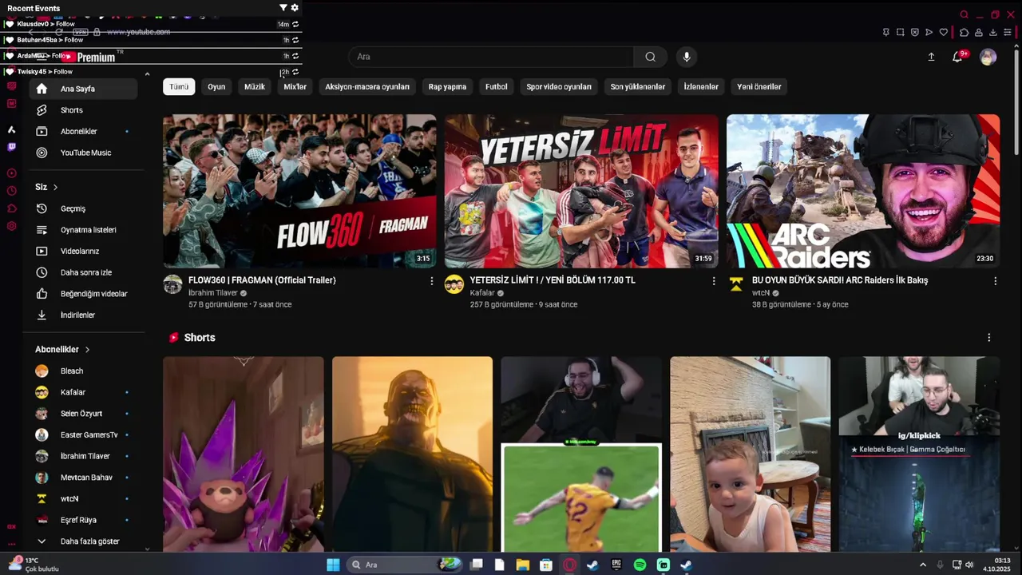Open YouTube notifications bell
Image resolution: width=1022 pixels, height=575 pixels.
point(957,57)
